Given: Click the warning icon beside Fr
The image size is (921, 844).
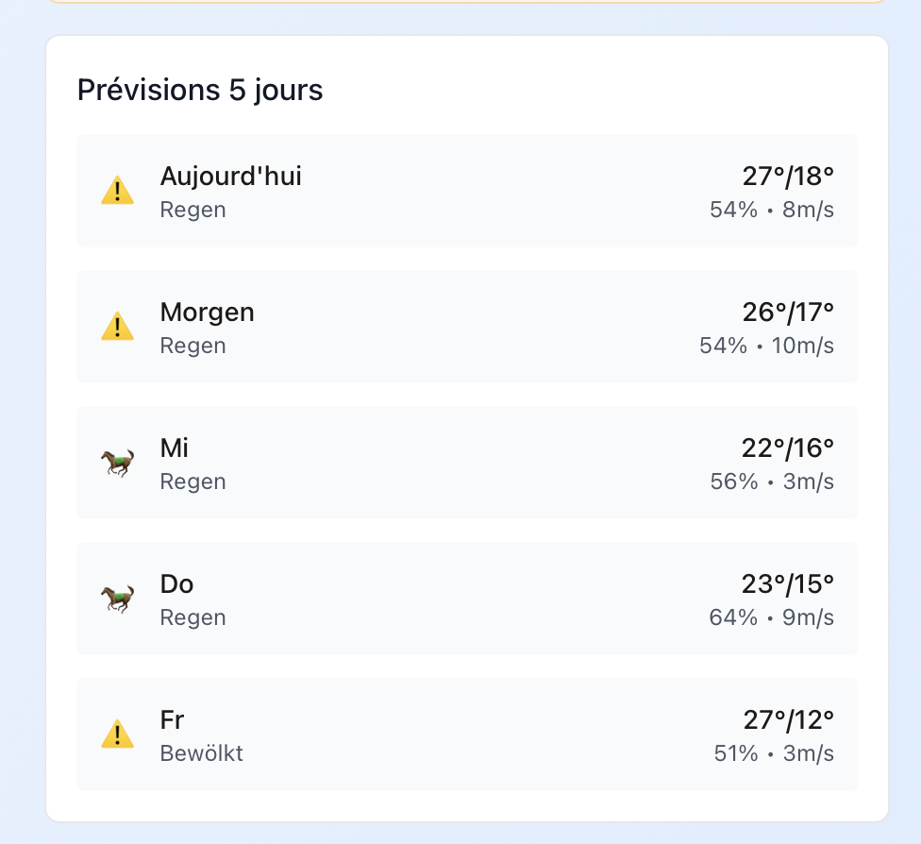Looking at the screenshot, I should coord(117,734).
